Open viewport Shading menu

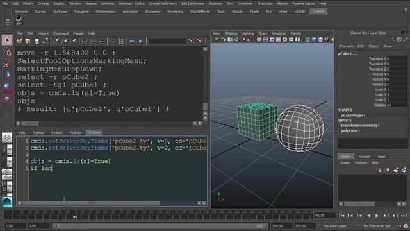point(231,33)
